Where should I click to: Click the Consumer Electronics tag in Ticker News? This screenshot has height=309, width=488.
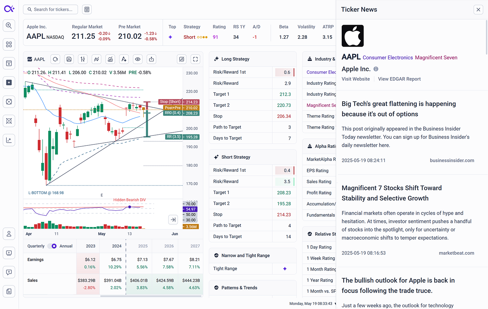coord(388,58)
